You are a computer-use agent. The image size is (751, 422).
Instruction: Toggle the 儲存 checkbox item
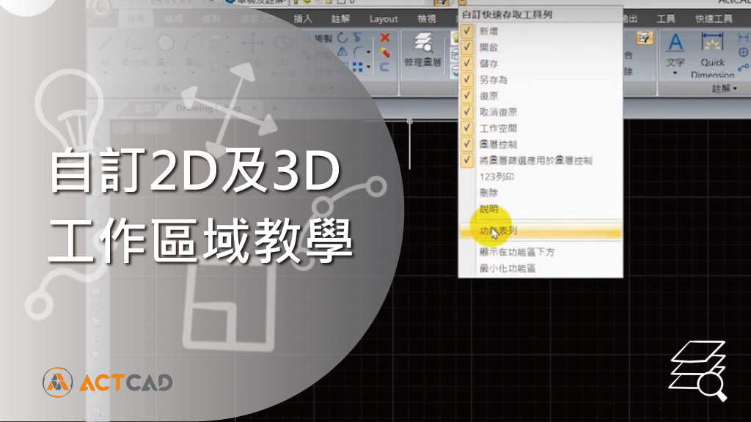point(541,64)
